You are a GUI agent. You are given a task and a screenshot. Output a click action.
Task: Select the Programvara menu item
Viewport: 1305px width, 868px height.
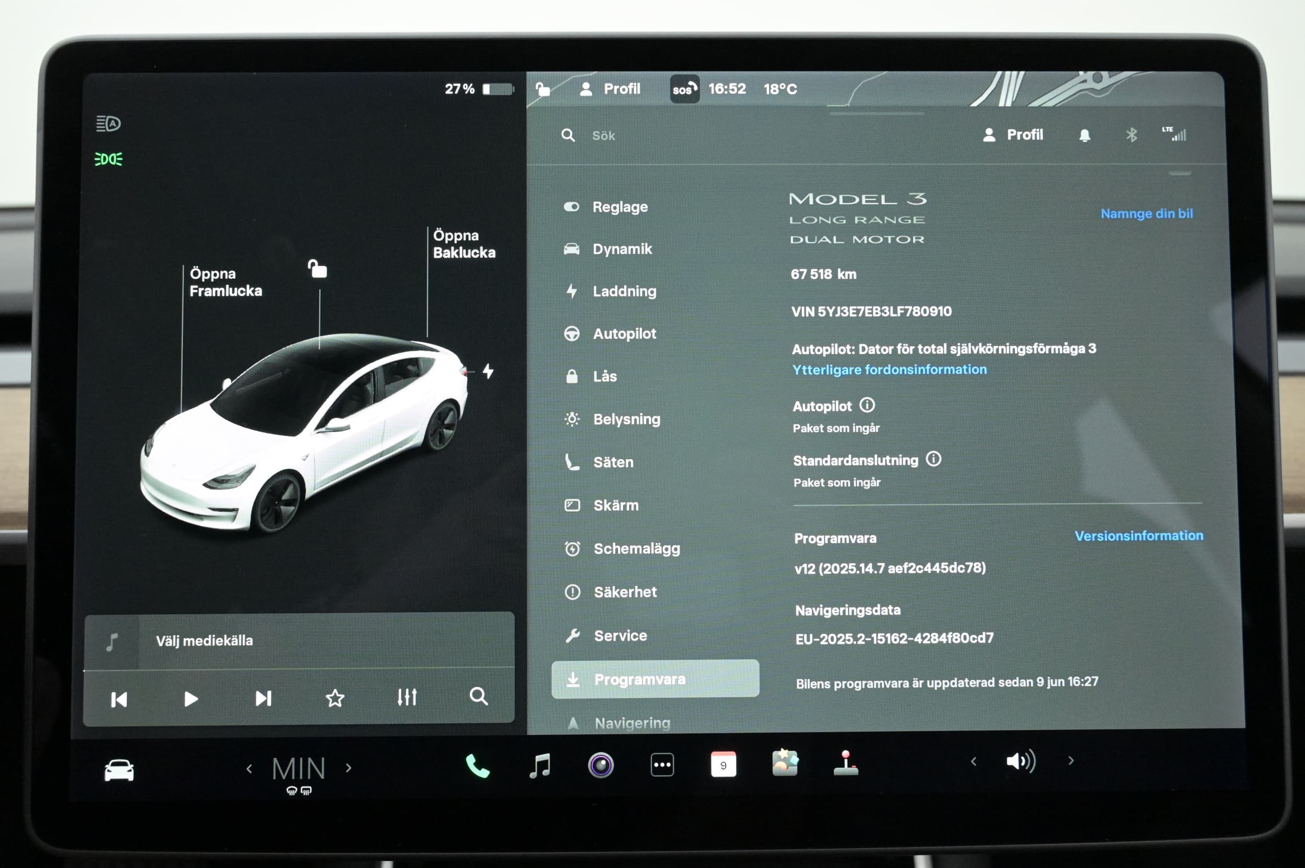655,679
